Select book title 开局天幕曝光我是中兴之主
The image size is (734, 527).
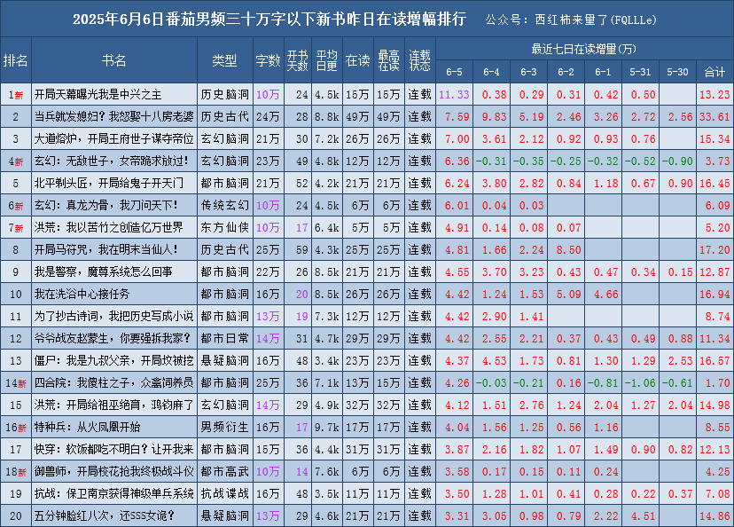98,95
